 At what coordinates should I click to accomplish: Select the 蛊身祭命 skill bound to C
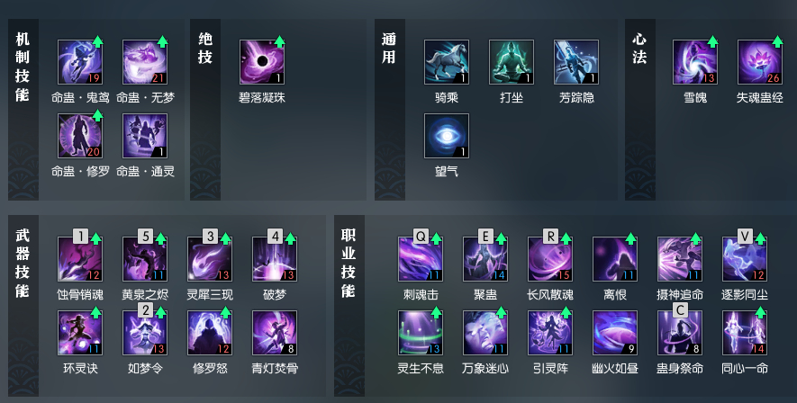(680, 333)
